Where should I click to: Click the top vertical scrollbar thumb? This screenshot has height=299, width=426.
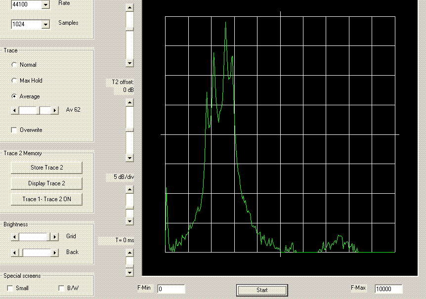point(129,29)
